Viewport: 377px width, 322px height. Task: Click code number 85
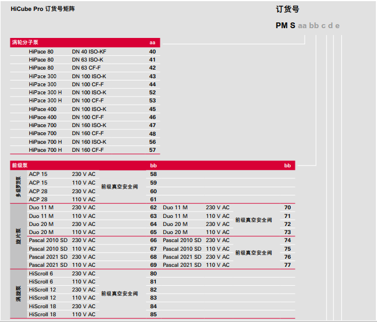tap(153, 315)
